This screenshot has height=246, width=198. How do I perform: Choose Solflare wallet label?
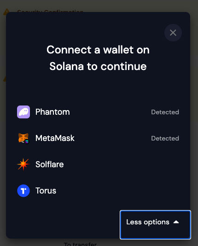pos(50,164)
